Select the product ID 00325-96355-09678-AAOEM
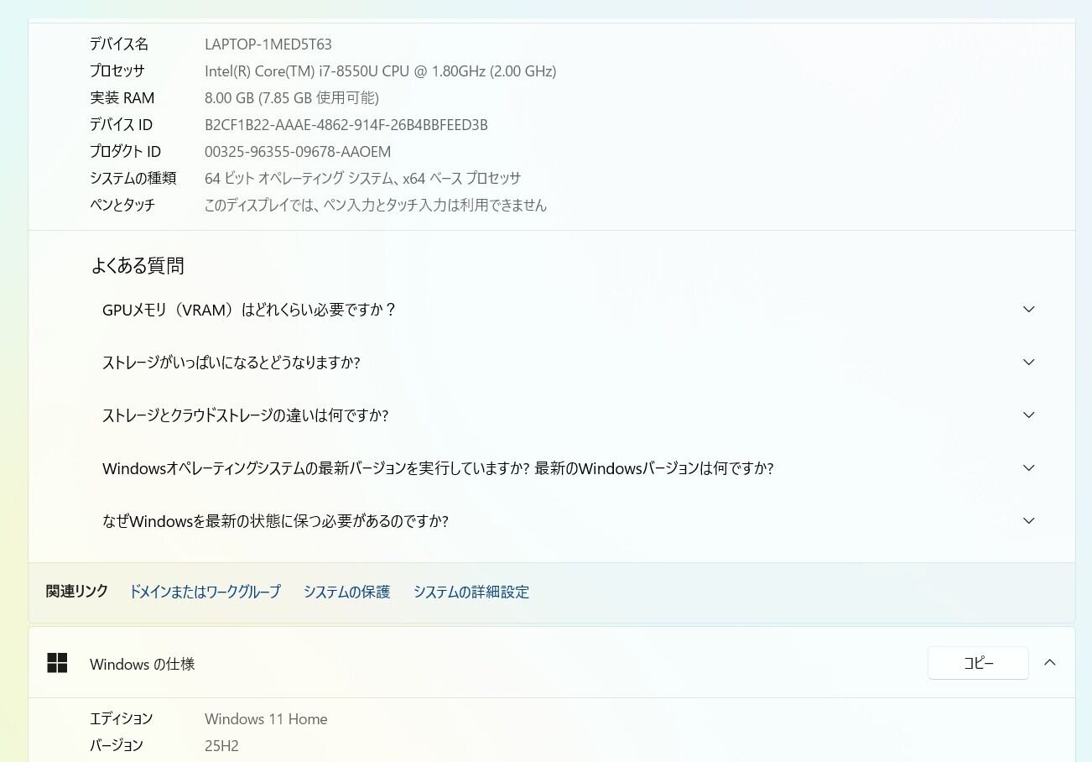The width and height of the screenshot is (1092, 762). (298, 152)
